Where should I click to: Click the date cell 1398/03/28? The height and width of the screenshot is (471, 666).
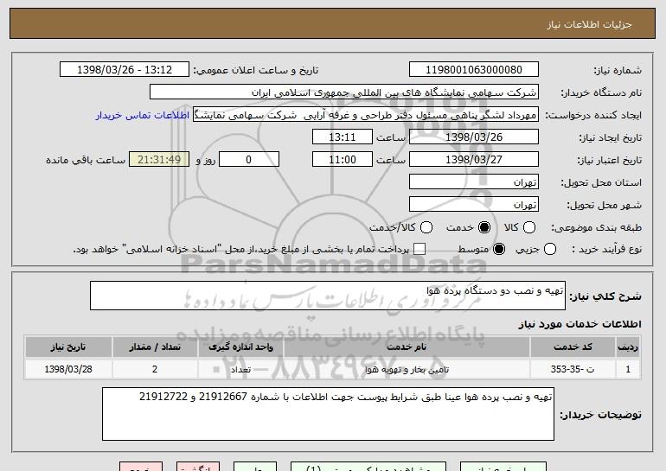point(68,369)
